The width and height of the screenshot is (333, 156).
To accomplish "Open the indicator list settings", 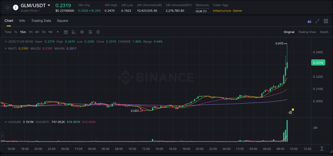I will click(x=90, y=32).
